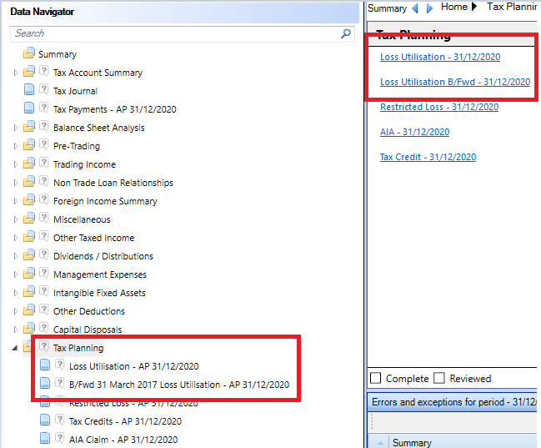Click the Tax Account Summary folder icon
The height and width of the screenshot is (448, 541).
[29, 72]
